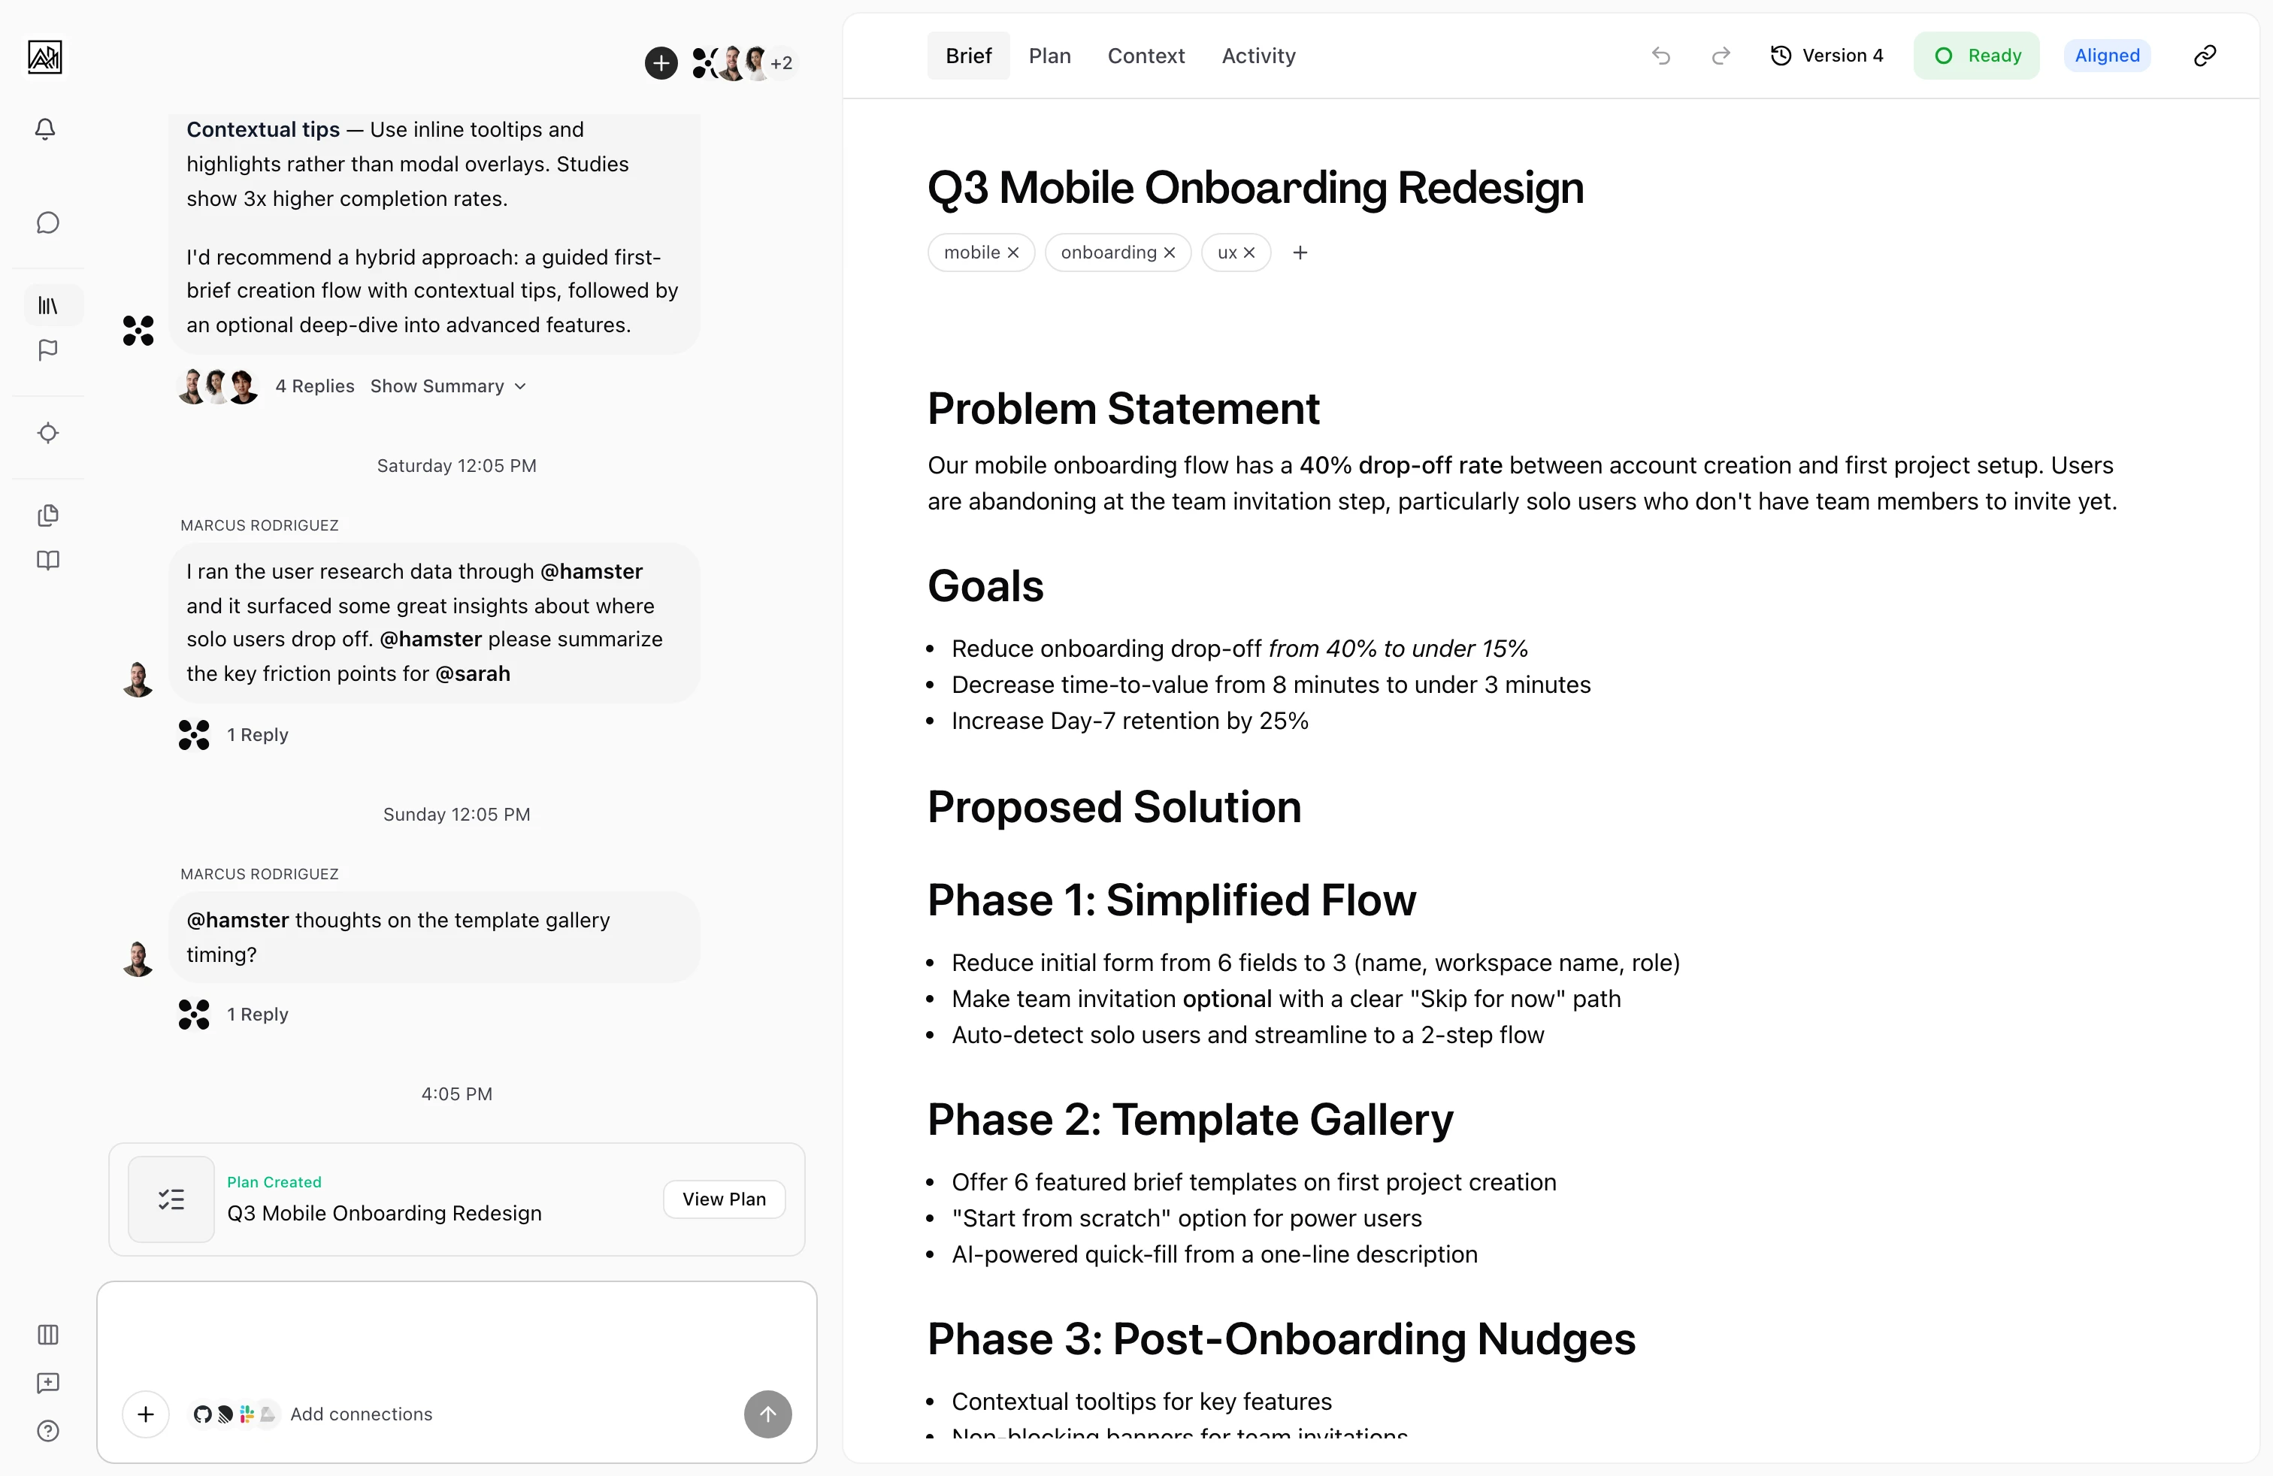Open the Version 4 history dropdown

coord(1827,56)
